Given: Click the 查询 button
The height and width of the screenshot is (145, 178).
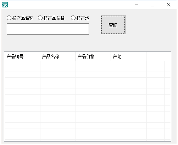Looking at the screenshot, I should coord(113,25).
